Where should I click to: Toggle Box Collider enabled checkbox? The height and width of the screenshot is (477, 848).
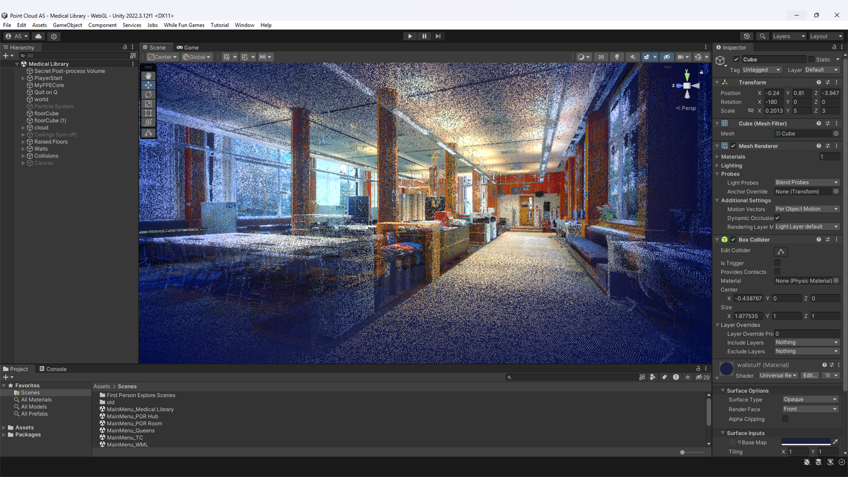[734, 240]
